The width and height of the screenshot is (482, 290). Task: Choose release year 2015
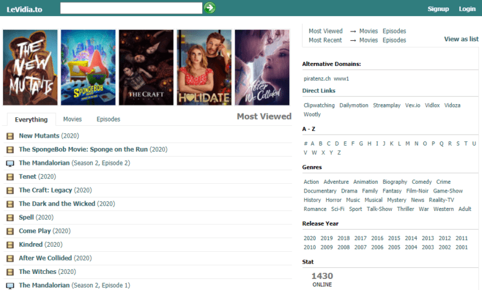coord(394,238)
